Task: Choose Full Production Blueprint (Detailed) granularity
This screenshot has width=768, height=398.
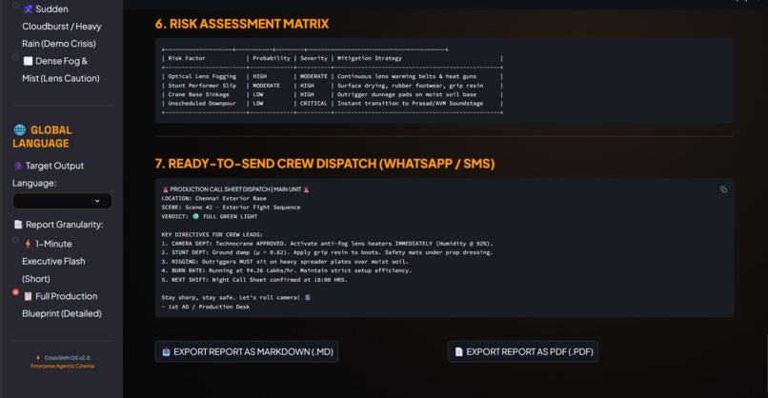Action: pos(15,292)
